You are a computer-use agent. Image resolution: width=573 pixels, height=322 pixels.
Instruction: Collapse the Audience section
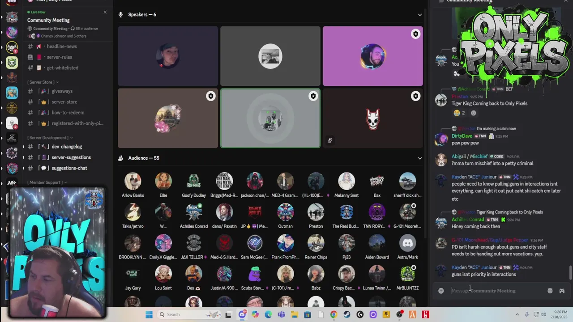419,158
